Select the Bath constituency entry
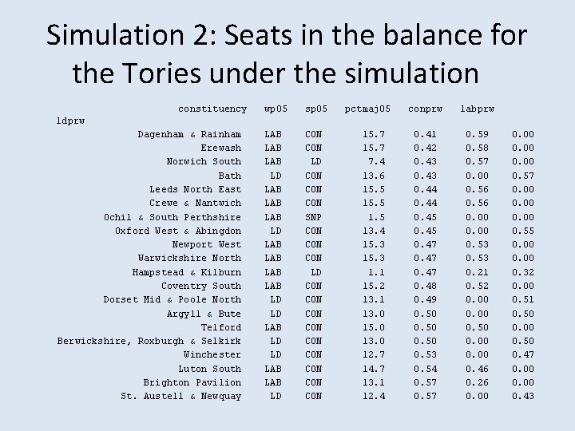The height and width of the screenshot is (431, 575). click(x=230, y=176)
